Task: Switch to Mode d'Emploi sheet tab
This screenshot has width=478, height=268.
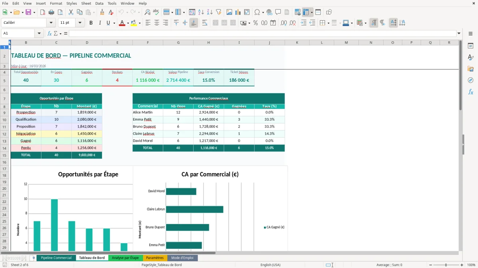Action: click(182, 258)
